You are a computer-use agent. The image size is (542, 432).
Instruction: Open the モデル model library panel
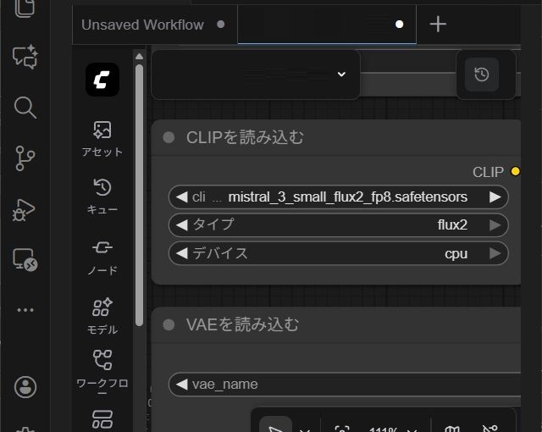(x=102, y=316)
